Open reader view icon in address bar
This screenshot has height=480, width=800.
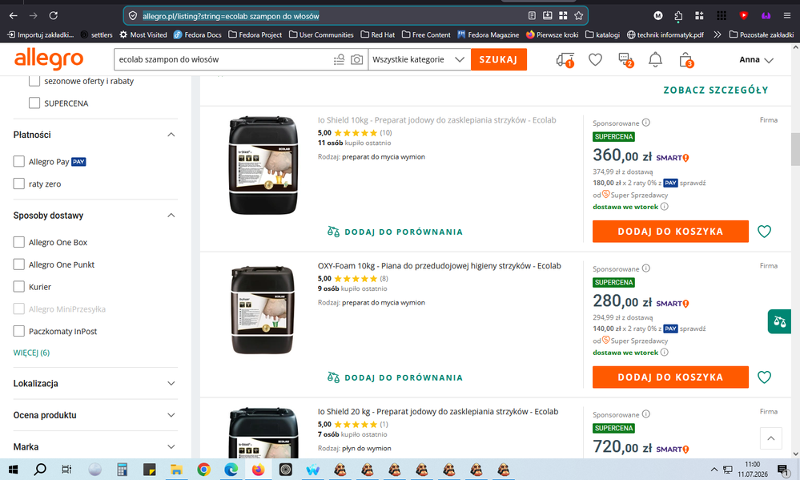532,16
